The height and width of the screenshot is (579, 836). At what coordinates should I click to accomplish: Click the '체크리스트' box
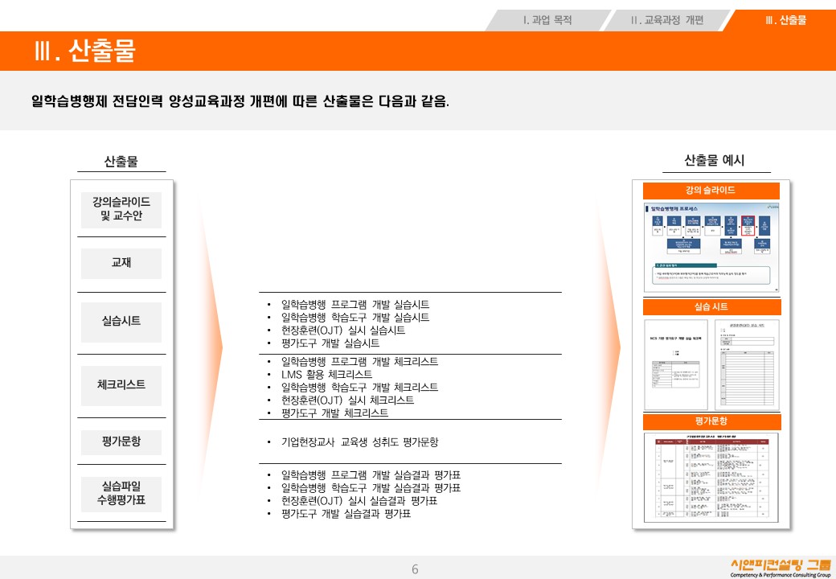point(121,385)
